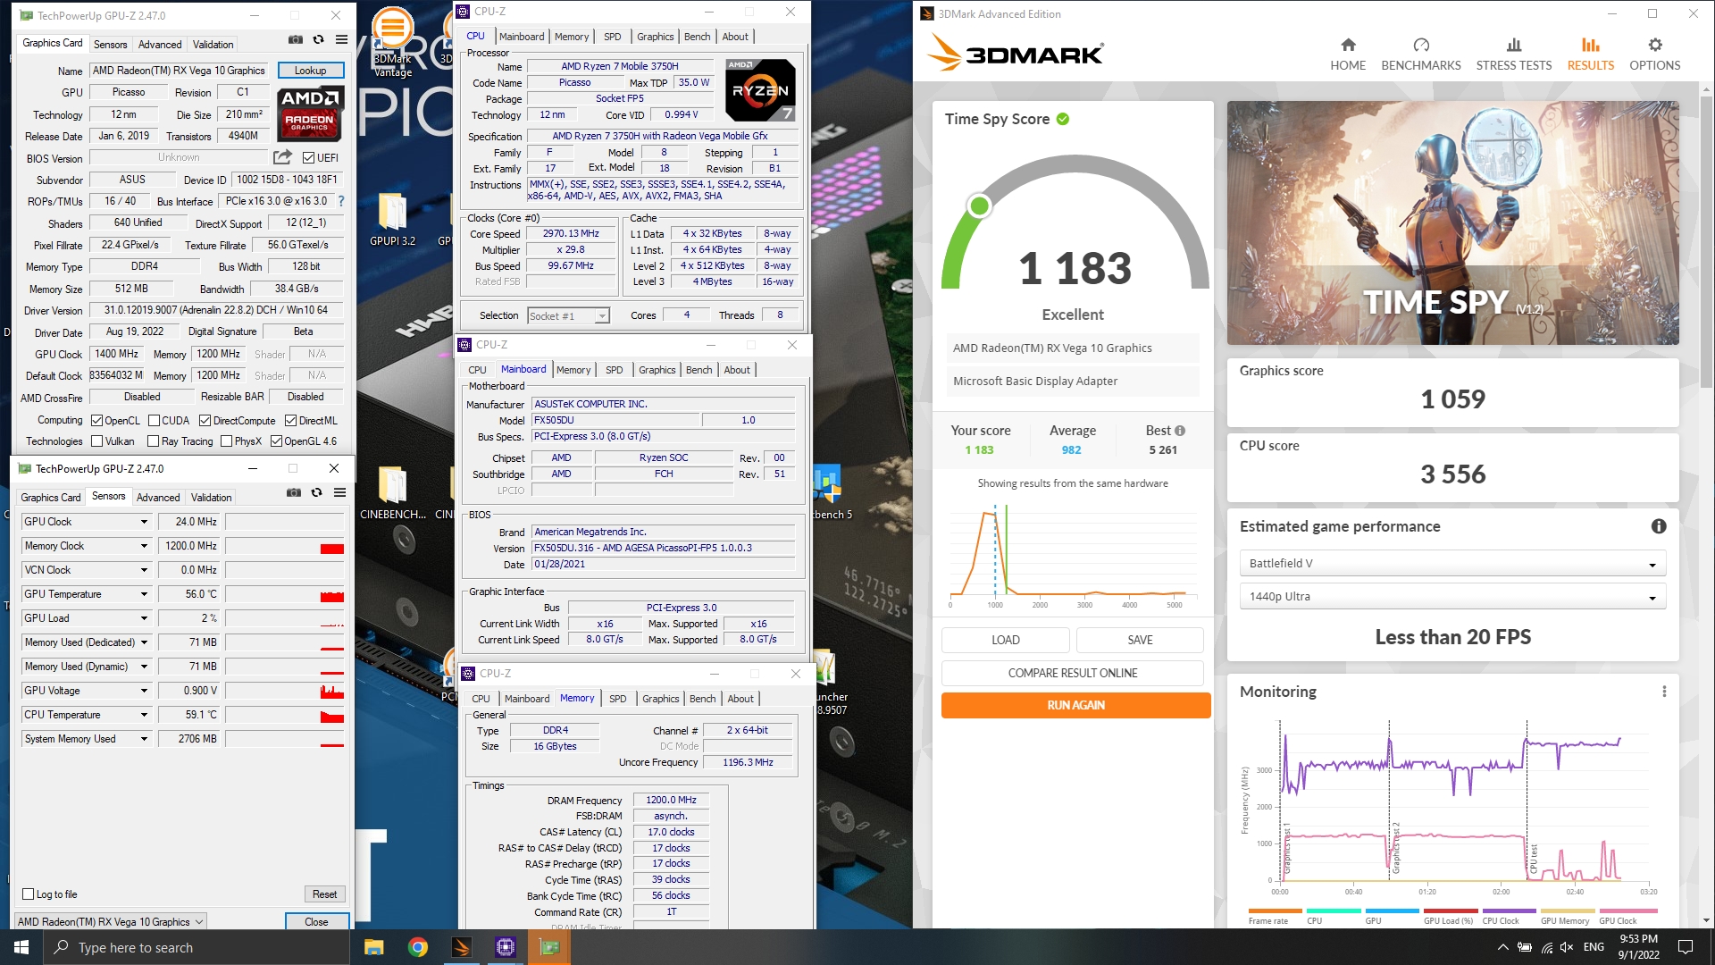Viewport: 1715px width, 965px height.
Task: Expand the Memory Clock sensor dropdown
Action: [x=144, y=546]
